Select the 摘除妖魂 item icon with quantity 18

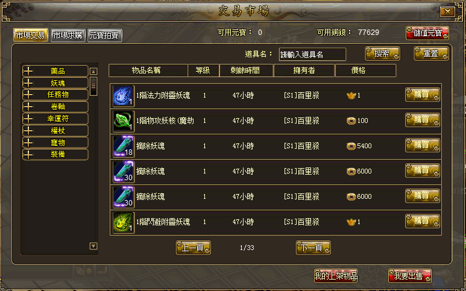[x=124, y=146]
